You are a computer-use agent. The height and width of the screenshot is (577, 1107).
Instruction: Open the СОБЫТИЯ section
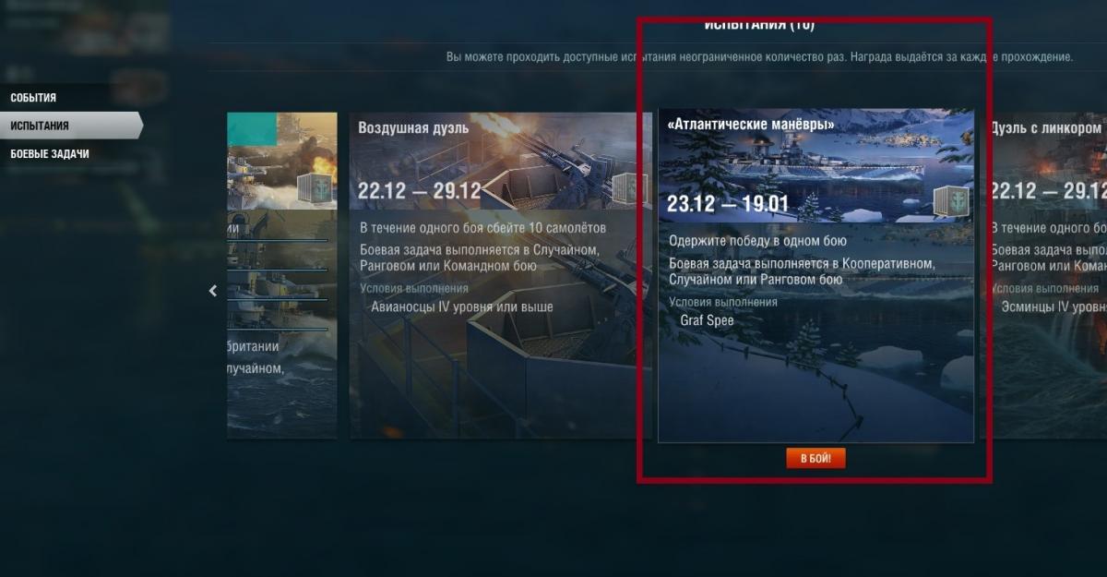pyautogui.click(x=33, y=98)
